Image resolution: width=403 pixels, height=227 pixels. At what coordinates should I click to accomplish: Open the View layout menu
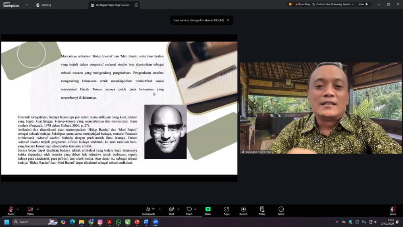363,4
